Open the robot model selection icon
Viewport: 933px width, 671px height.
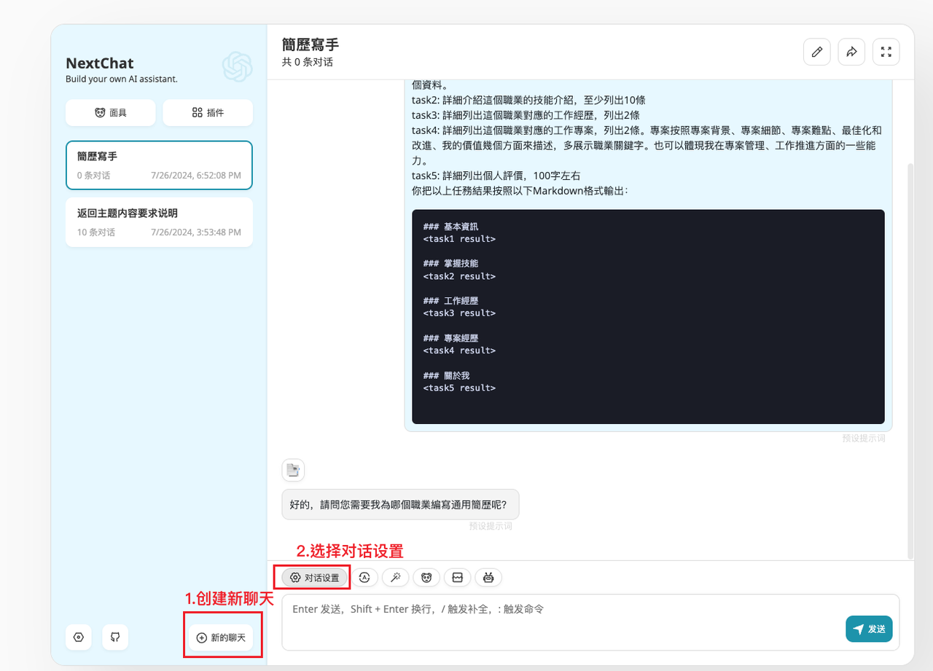pos(488,578)
